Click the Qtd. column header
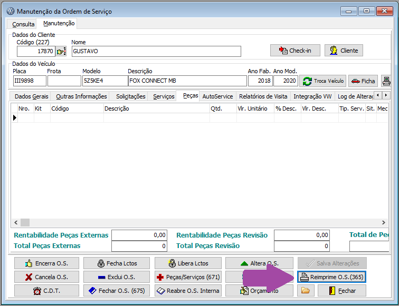 (x=223, y=108)
